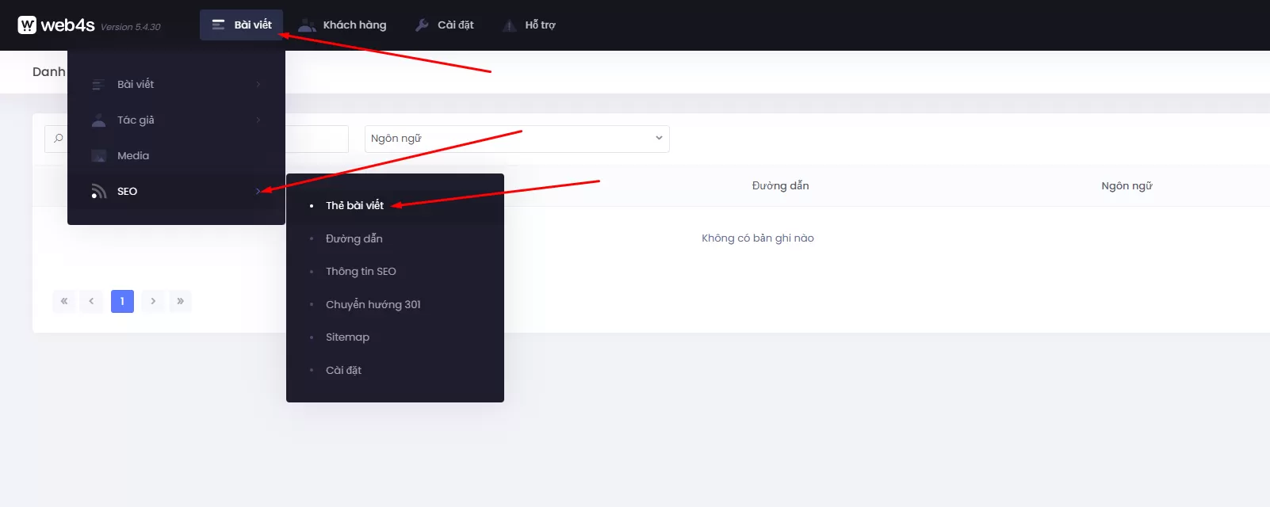Click the search magnifier icon

tap(59, 139)
